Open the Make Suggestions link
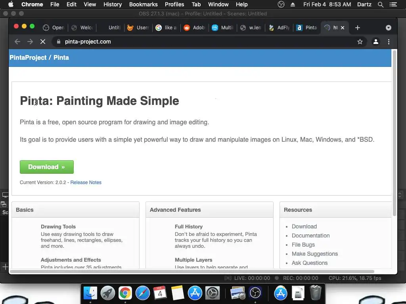 (315, 254)
